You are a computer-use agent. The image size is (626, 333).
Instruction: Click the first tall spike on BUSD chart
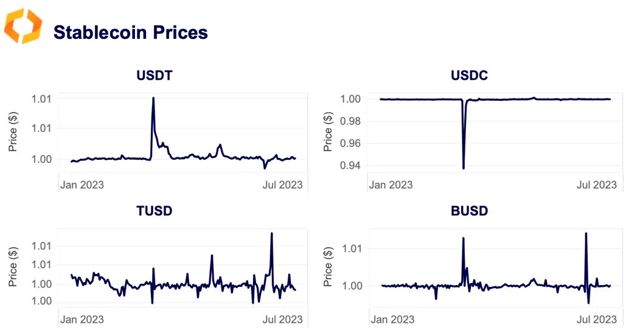point(464,238)
